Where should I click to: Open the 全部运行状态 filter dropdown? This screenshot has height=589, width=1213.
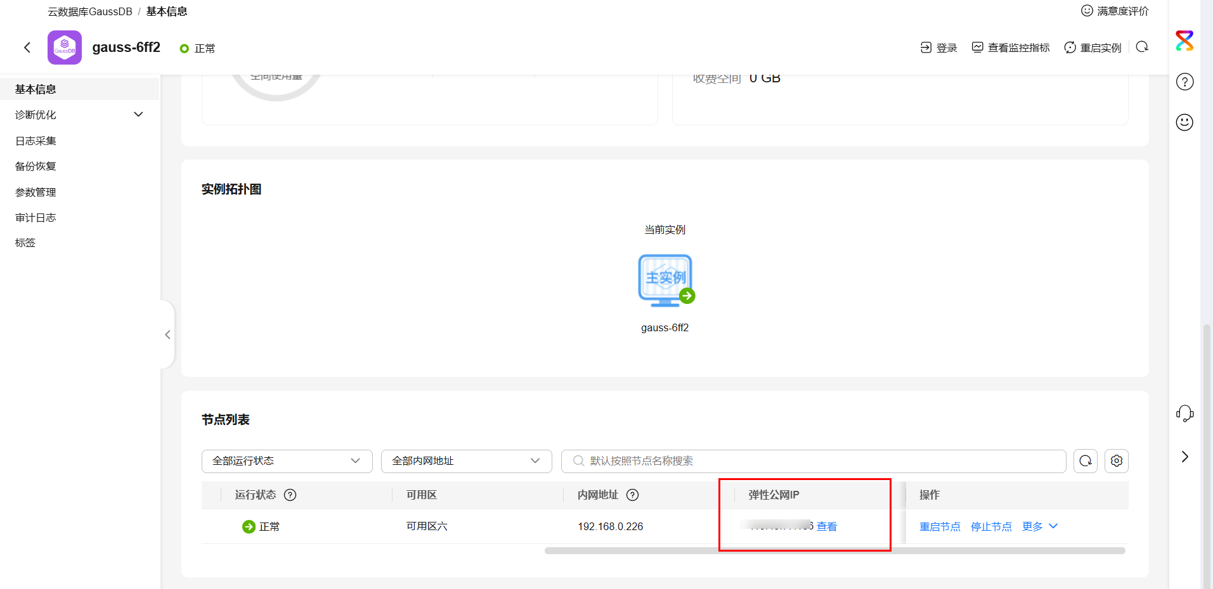click(287, 461)
